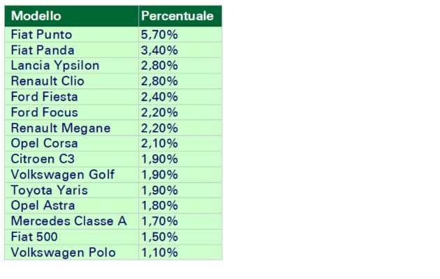Click the 1,10% percentage cell

pos(179,252)
